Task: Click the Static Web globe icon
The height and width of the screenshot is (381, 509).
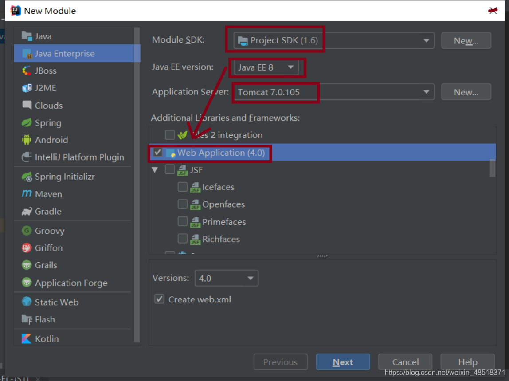Action: click(27, 302)
